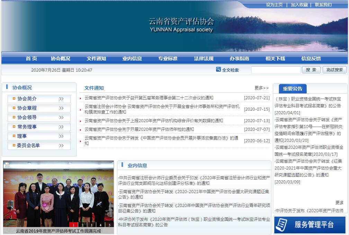
Task: Switch slideshow to slide number 3
Action: tap(91, 225)
